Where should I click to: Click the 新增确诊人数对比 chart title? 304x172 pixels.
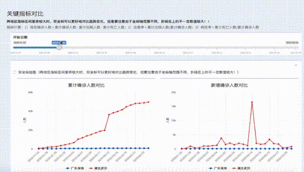[229, 85]
